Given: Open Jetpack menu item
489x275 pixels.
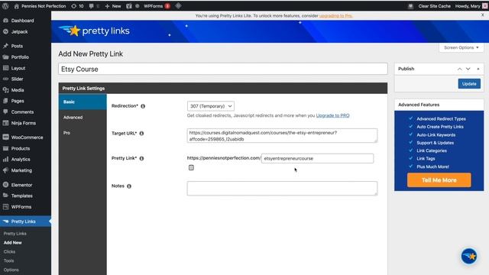Looking at the screenshot, I should click(19, 32).
